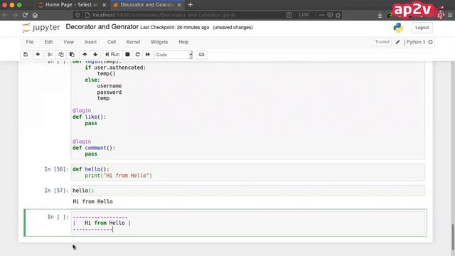This screenshot has height=256, width=455.
Task: Click the Python logo icon
Action: 398,28
